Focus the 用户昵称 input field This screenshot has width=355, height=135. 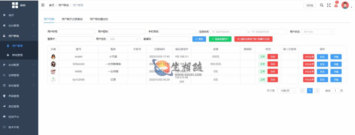coord(127,31)
